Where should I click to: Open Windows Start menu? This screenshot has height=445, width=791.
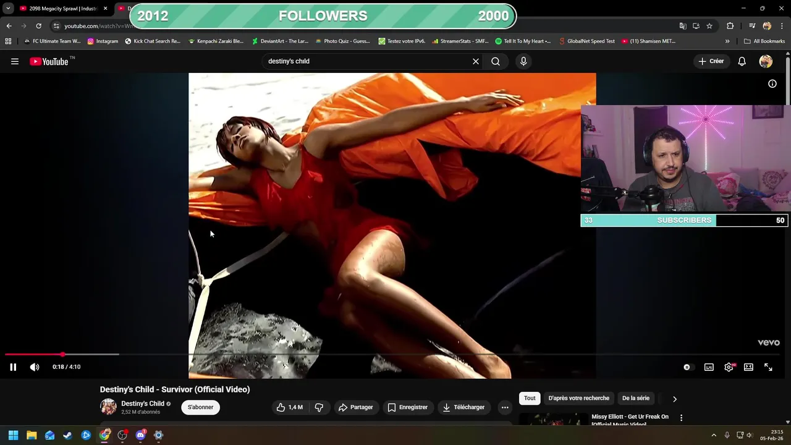[x=13, y=435]
